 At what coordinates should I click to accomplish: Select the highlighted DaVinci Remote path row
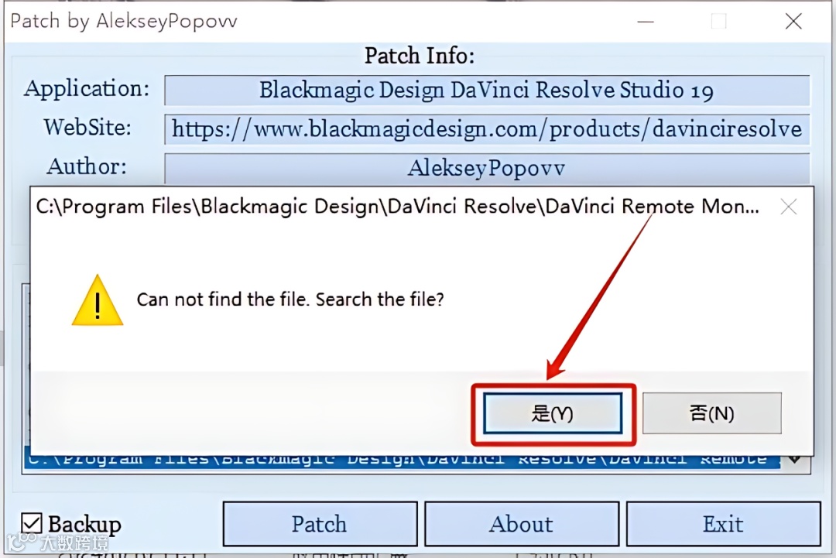click(403, 460)
